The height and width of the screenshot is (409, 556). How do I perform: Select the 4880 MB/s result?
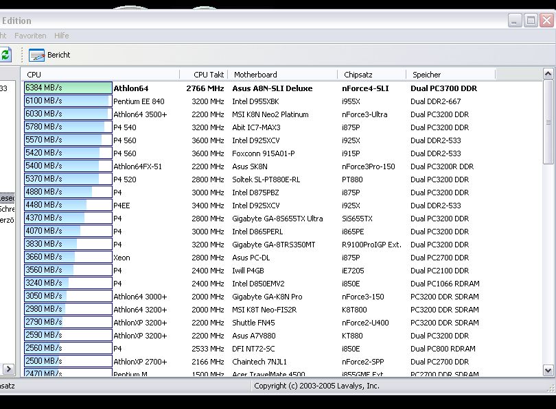pyautogui.click(x=68, y=192)
